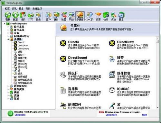This screenshot has width=161, height=123.
Task: Click the Hide link
Action: (144, 115)
